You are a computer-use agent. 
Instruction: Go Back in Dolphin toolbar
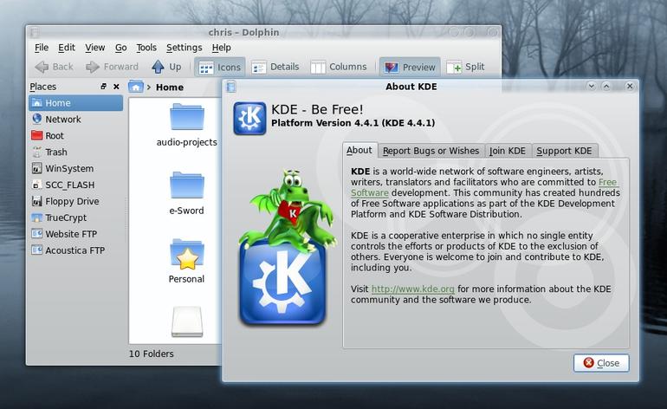pyautogui.click(x=54, y=67)
